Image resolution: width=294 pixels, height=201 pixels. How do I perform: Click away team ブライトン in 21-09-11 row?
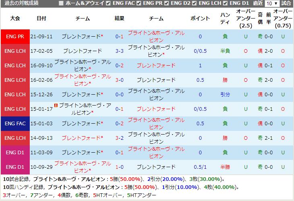(x=156, y=36)
